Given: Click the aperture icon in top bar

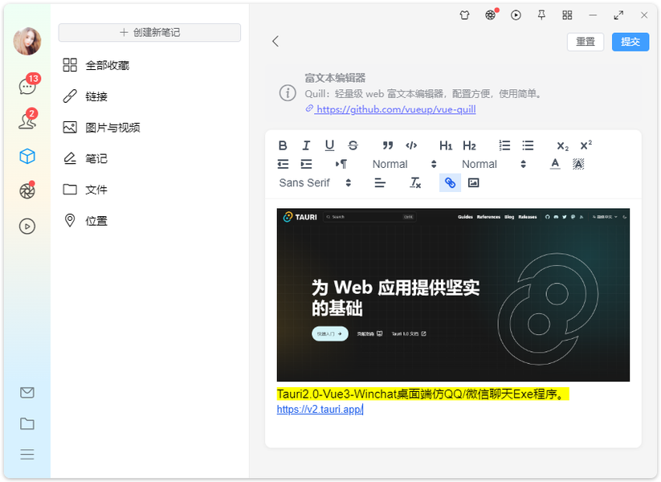Looking at the screenshot, I should coord(490,15).
